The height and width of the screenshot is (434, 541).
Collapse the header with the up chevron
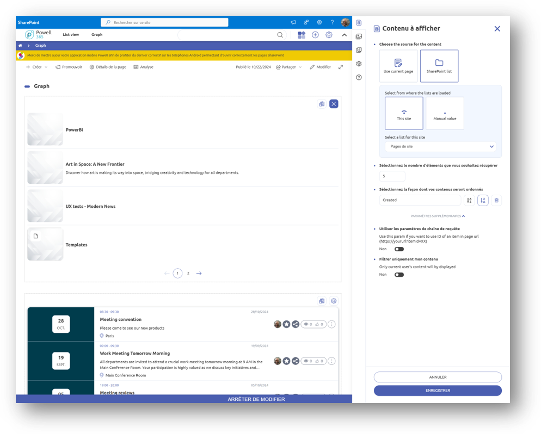tap(345, 35)
